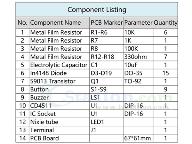Click the TO-92 parameter cell
192x144 pixels.
[132, 81]
